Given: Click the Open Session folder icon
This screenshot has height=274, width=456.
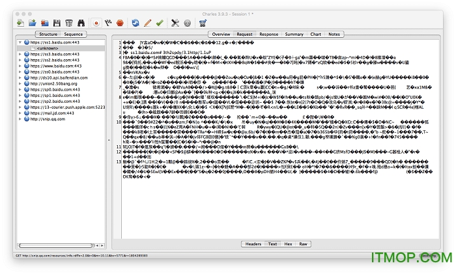Looking at the screenshot, I should pyautogui.click(x=33, y=23).
